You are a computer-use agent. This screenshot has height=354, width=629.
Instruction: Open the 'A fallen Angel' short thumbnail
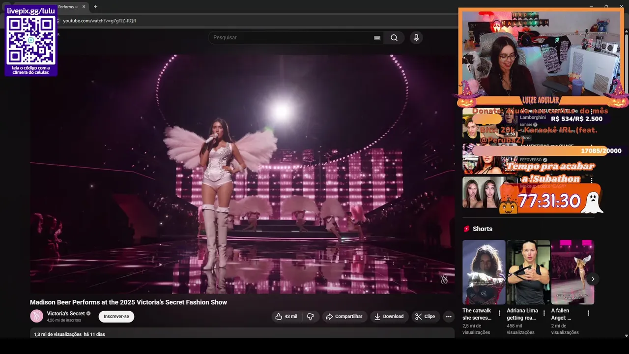tap(572, 272)
